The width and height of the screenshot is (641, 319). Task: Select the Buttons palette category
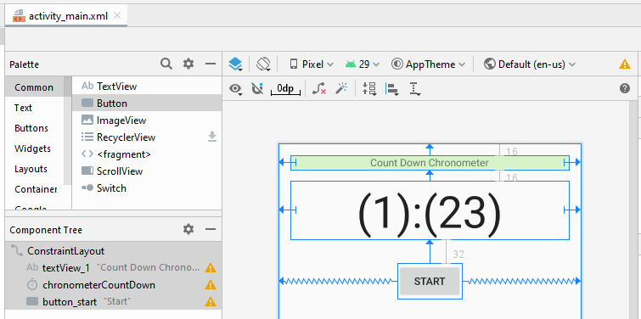[x=31, y=128]
